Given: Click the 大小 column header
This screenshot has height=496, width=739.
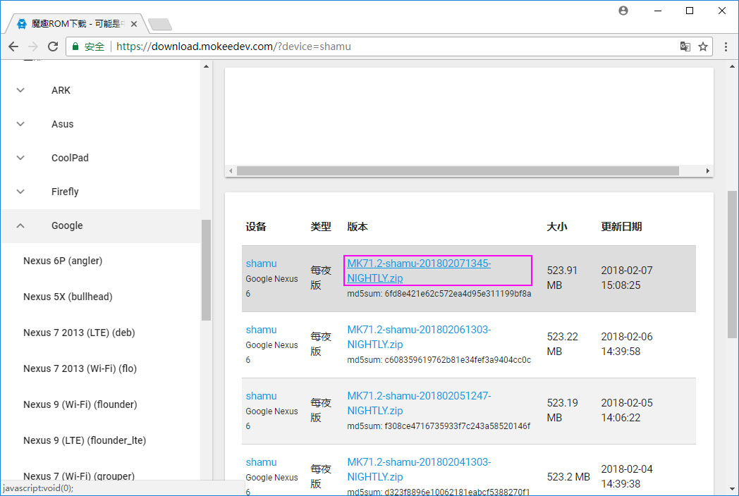Looking at the screenshot, I should (556, 227).
